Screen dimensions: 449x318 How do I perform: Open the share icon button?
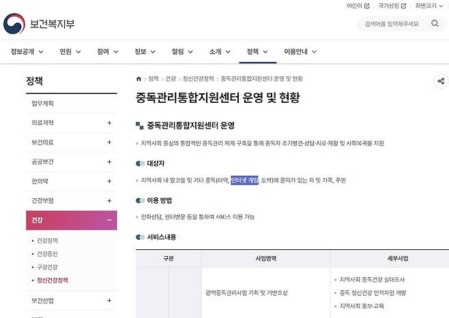pos(441,81)
